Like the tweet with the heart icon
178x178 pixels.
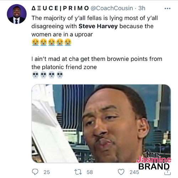(121, 172)
